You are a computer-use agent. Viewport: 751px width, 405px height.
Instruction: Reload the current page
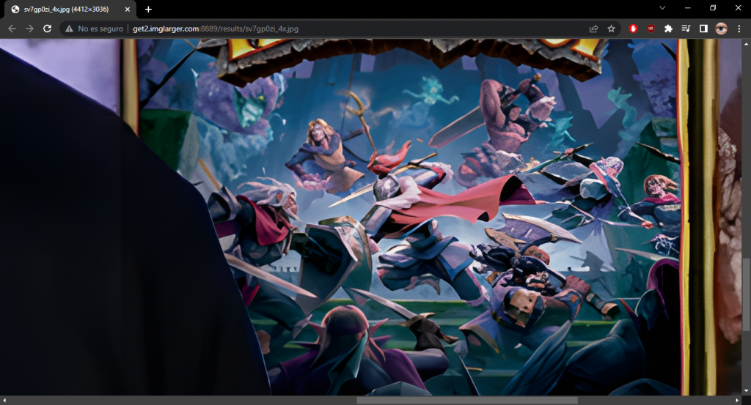pos(47,29)
